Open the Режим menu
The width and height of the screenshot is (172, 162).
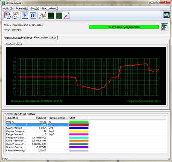[22, 8]
